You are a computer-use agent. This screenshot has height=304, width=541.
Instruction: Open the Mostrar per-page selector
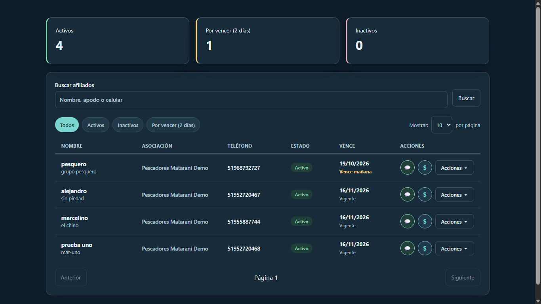coord(442,125)
